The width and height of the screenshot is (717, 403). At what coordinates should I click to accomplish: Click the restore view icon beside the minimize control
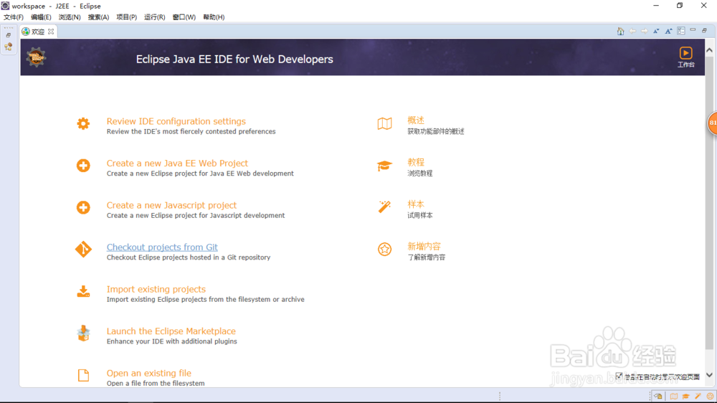(x=705, y=30)
